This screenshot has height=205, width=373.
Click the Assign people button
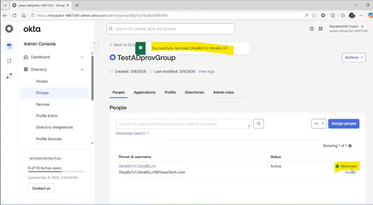[343, 124]
